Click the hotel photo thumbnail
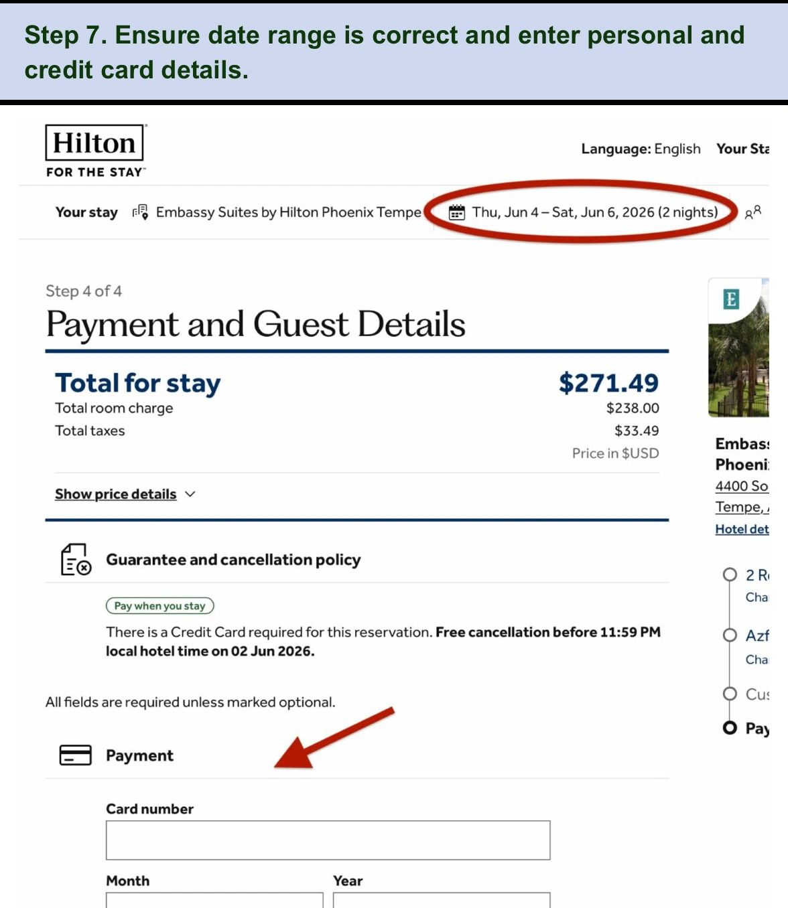 738,348
